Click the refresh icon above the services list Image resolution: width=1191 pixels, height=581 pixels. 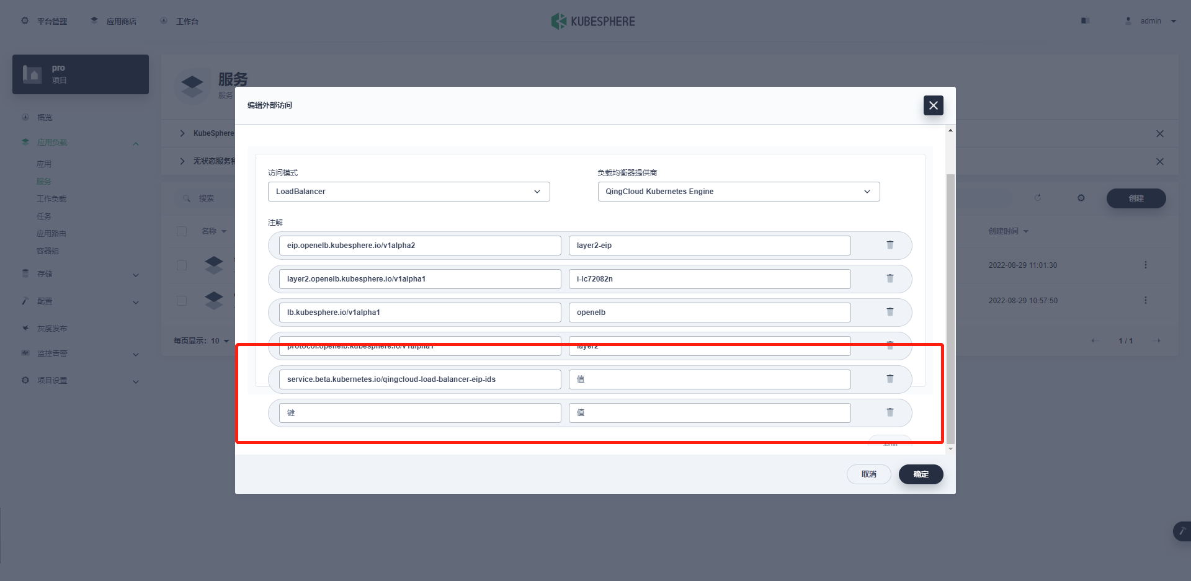(1039, 197)
